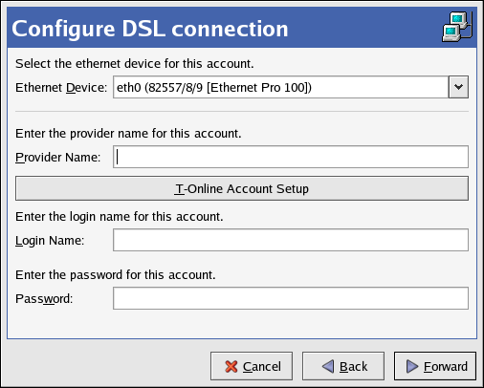The width and height of the screenshot is (484, 388).
Task: Focus the Login Name text field
Action: click(x=291, y=240)
